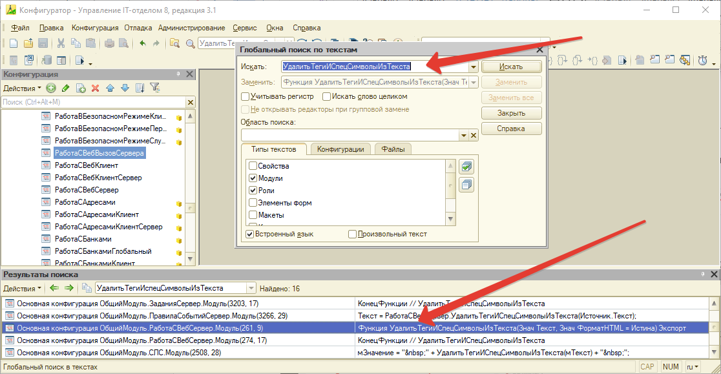Open the Администрирование menu
Image resolution: width=721 pixels, height=374 pixels.
click(x=191, y=28)
